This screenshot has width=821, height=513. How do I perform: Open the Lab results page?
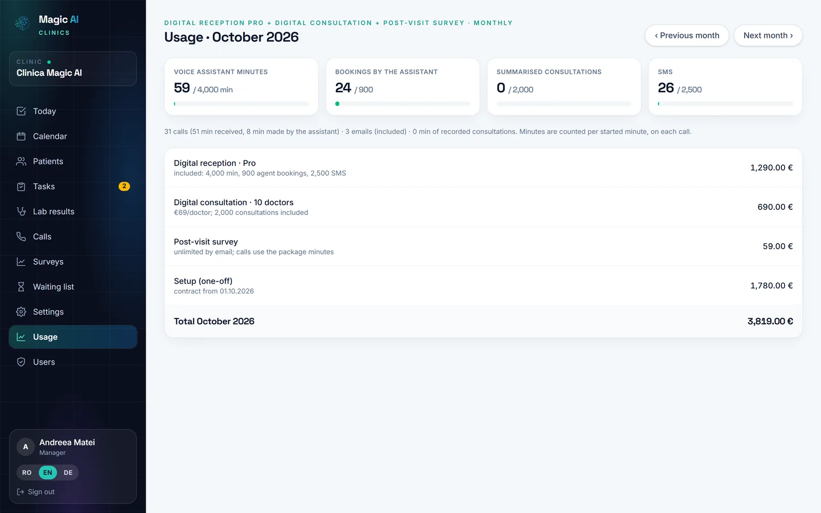(73, 211)
